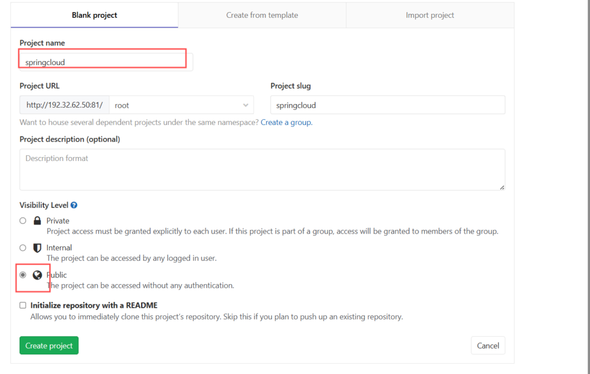Open the root namespace dropdown
Screen dimensions: 590x374
pyautogui.click(x=181, y=105)
